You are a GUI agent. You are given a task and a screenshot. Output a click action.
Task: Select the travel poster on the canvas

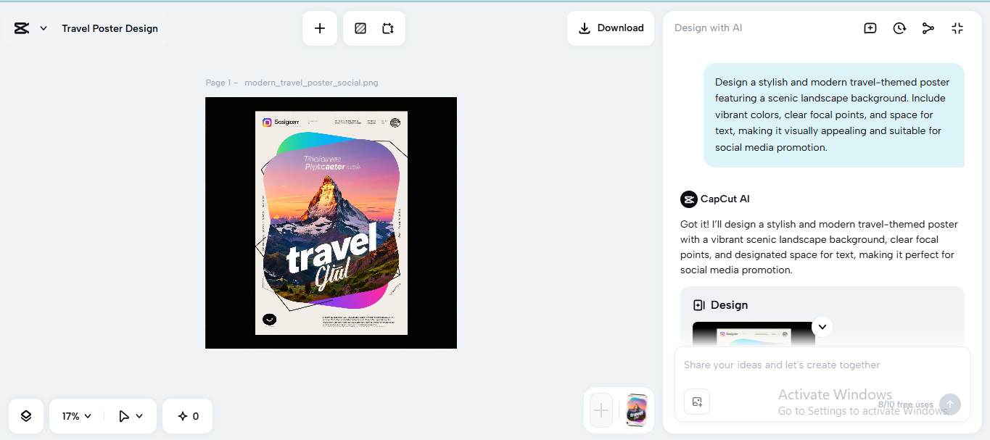pyautogui.click(x=331, y=223)
